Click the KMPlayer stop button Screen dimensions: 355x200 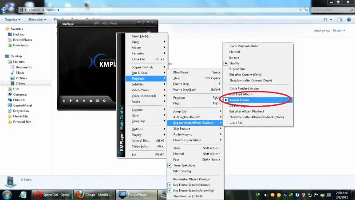(x=77, y=101)
